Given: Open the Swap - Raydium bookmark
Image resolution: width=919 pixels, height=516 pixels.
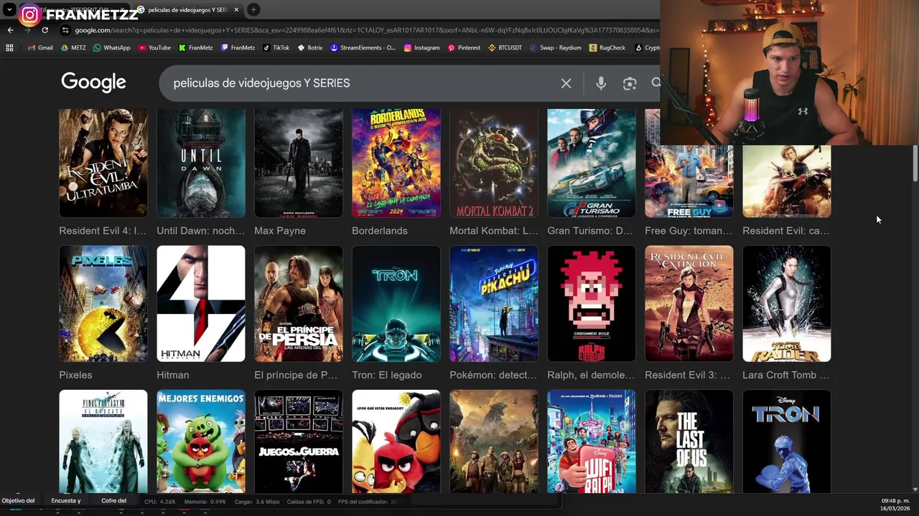Looking at the screenshot, I should [x=556, y=48].
